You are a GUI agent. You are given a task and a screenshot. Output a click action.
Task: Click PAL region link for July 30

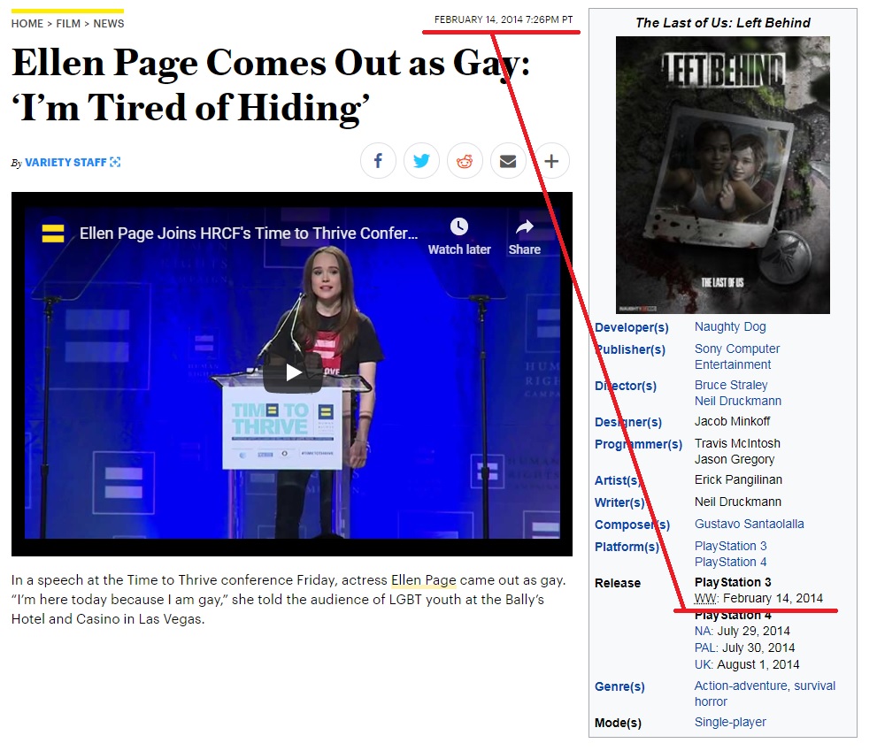click(x=706, y=648)
